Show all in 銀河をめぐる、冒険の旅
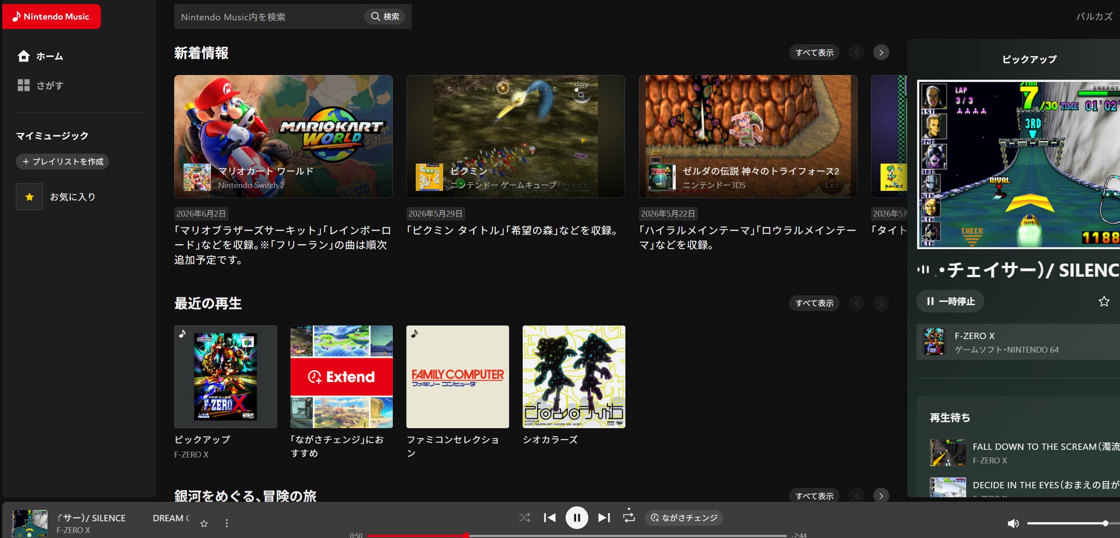This screenshot has height=538, width=1120. [x=815, y=496]
